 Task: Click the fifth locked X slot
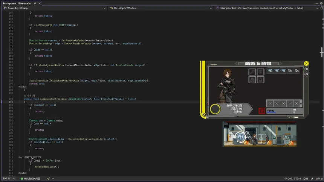tap(296, 103)
